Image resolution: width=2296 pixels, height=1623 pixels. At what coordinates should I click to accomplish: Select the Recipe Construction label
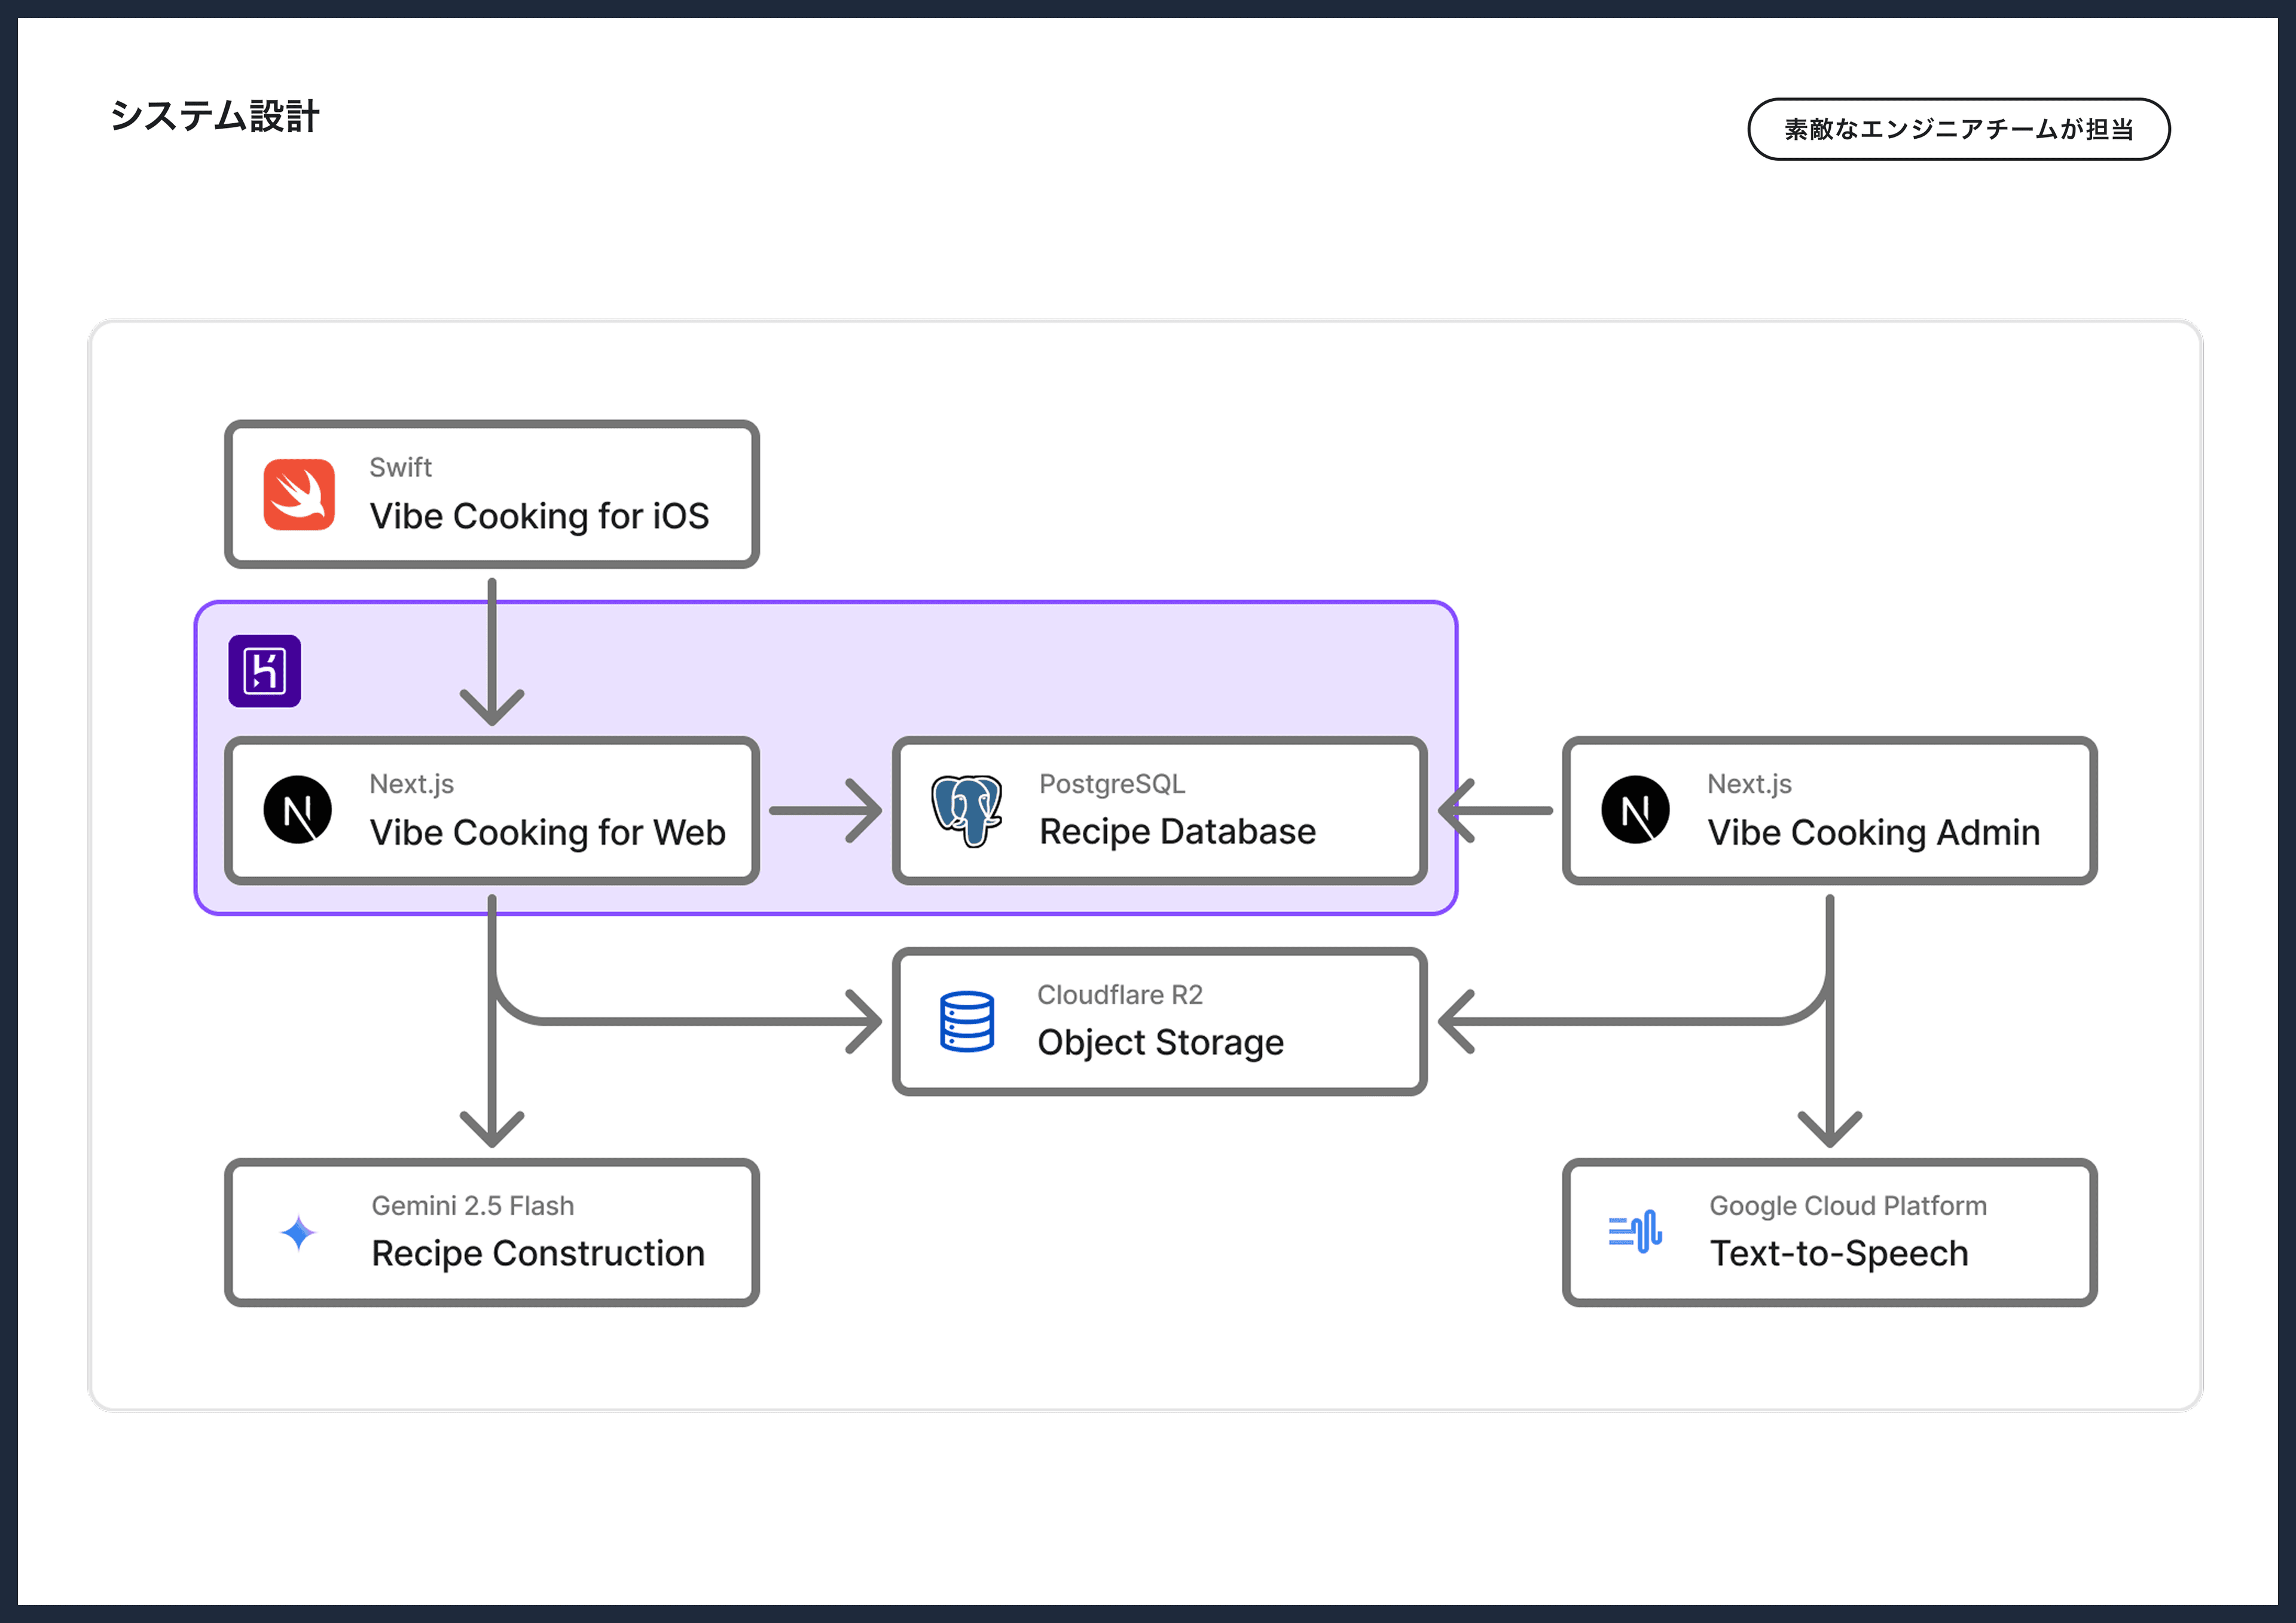[538, 1253]
